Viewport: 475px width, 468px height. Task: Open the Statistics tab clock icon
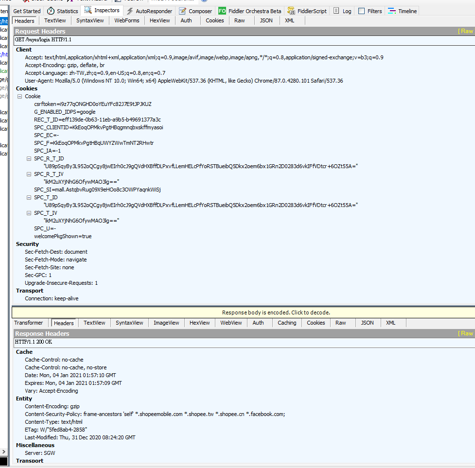(x=51, y=11)
